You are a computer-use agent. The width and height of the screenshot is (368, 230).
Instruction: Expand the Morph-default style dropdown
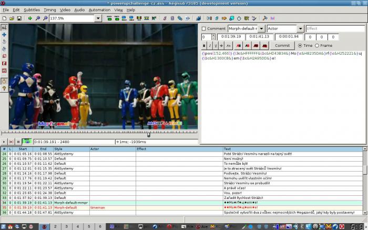point(261,28)
